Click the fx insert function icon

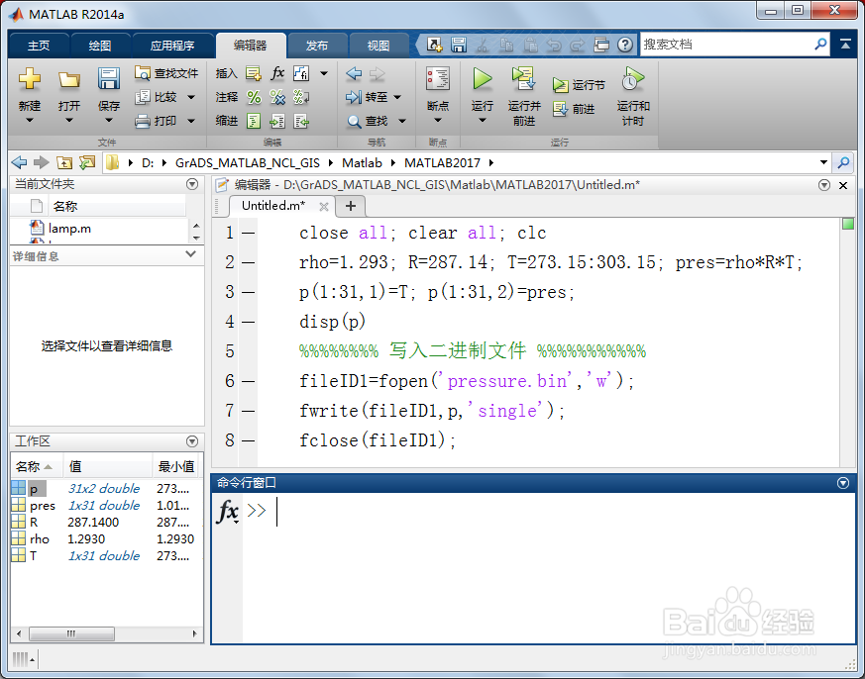coord(277,73)
